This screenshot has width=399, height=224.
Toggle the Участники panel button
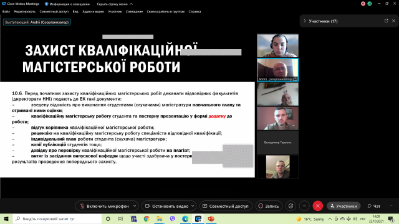(x=344, y=206)
